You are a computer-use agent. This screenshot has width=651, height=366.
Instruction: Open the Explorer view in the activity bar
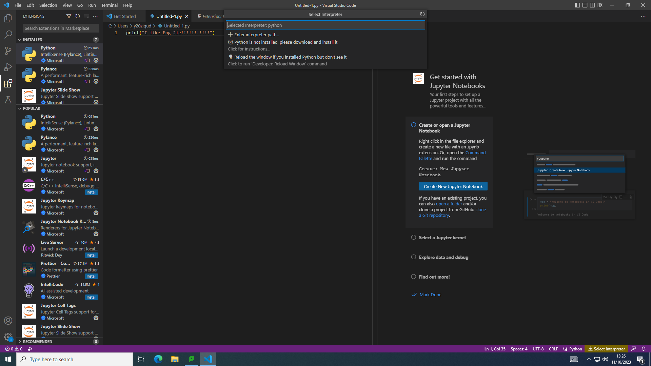(8, 18)
